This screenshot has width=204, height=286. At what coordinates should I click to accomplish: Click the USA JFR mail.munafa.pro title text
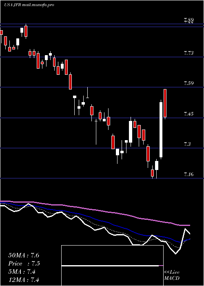29,5
